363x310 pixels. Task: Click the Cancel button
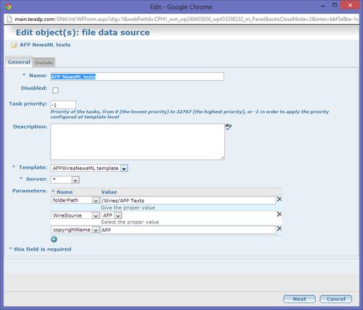click(x=336, y=299)
